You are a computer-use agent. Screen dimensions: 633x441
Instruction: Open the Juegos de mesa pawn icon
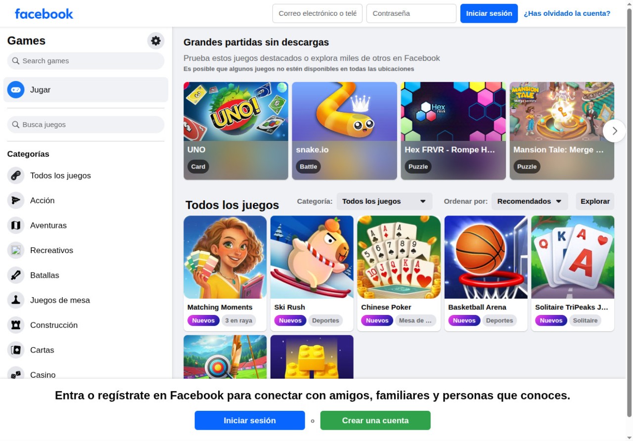pos(16,300)
